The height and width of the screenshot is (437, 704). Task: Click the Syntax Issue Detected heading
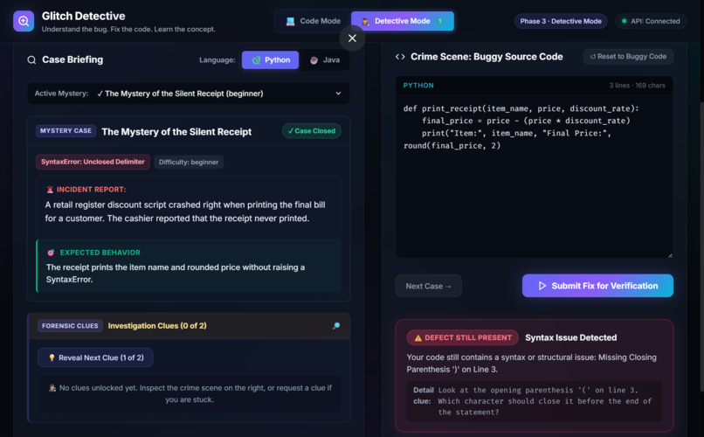[x=570, y=337]
